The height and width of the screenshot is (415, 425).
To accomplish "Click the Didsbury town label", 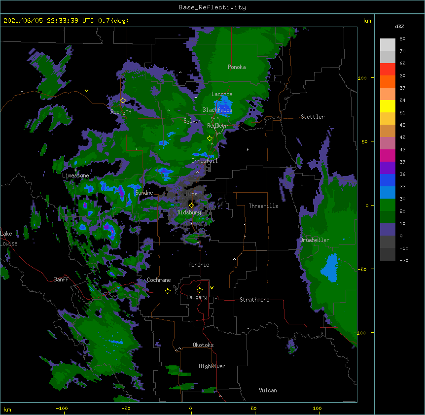I will click(189, 212).
